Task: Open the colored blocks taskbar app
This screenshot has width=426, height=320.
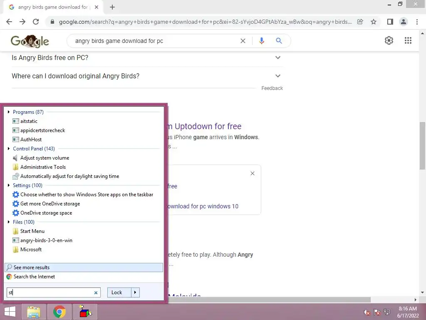Action: [x=85, y=312]
